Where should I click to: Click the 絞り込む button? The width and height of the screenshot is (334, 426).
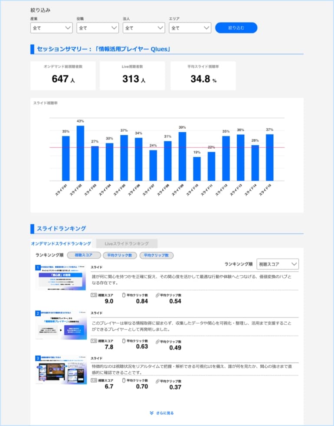236,28
